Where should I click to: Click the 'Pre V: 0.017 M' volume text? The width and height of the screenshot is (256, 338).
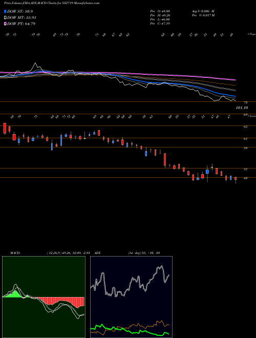click(203, 15)
